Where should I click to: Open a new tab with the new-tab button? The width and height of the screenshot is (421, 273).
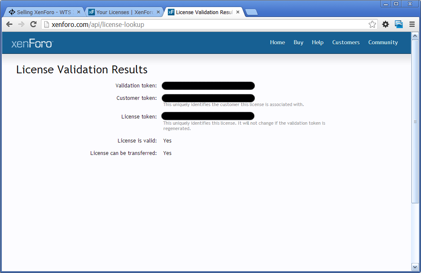(x=252, y=12)
